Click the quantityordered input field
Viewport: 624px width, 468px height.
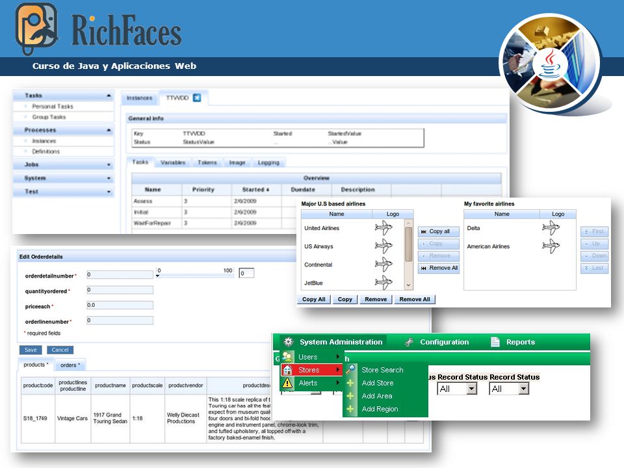120,290
